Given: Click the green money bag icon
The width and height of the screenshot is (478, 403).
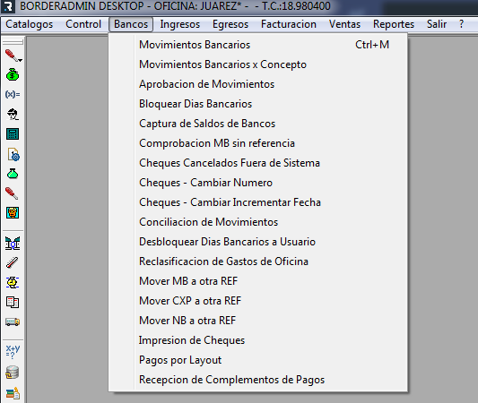Looking at the screenshot, I should [x=13, y=74].
